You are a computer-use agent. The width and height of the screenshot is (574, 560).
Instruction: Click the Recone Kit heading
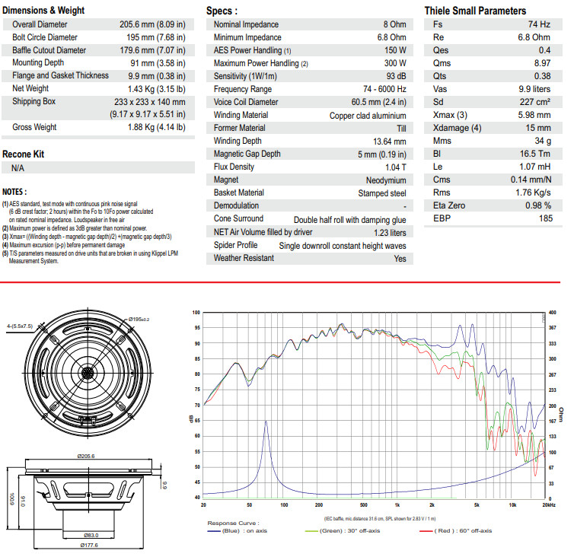(x=23, y=154)
